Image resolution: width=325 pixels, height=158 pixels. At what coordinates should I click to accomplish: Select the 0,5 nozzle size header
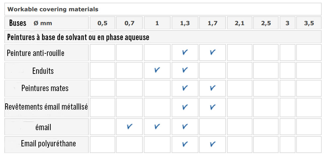coord(102,24)
